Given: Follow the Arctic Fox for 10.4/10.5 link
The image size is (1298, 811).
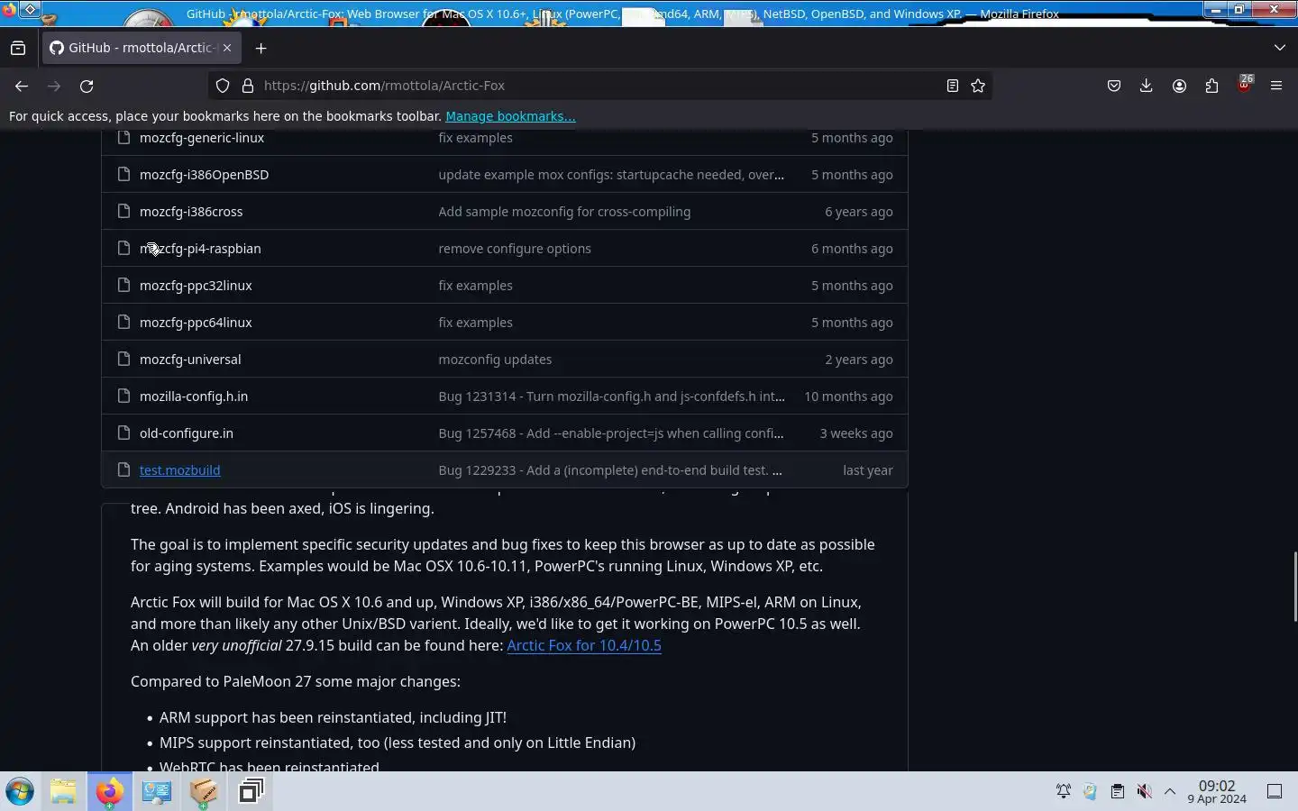Looking at the screenshot, I should 584,645.
